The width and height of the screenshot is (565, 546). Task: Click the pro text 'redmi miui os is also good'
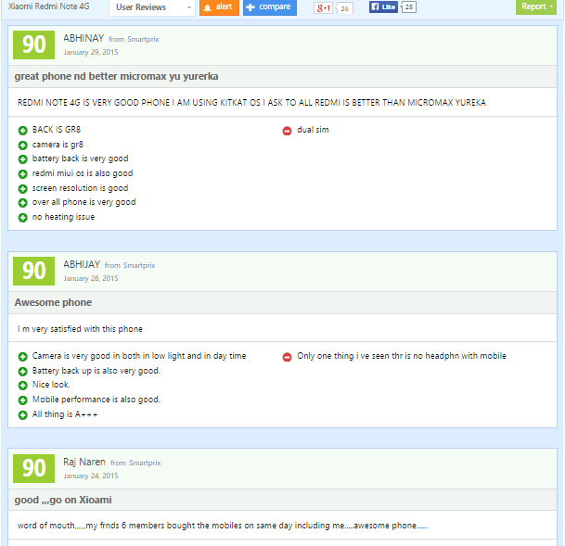click(83, 173)
